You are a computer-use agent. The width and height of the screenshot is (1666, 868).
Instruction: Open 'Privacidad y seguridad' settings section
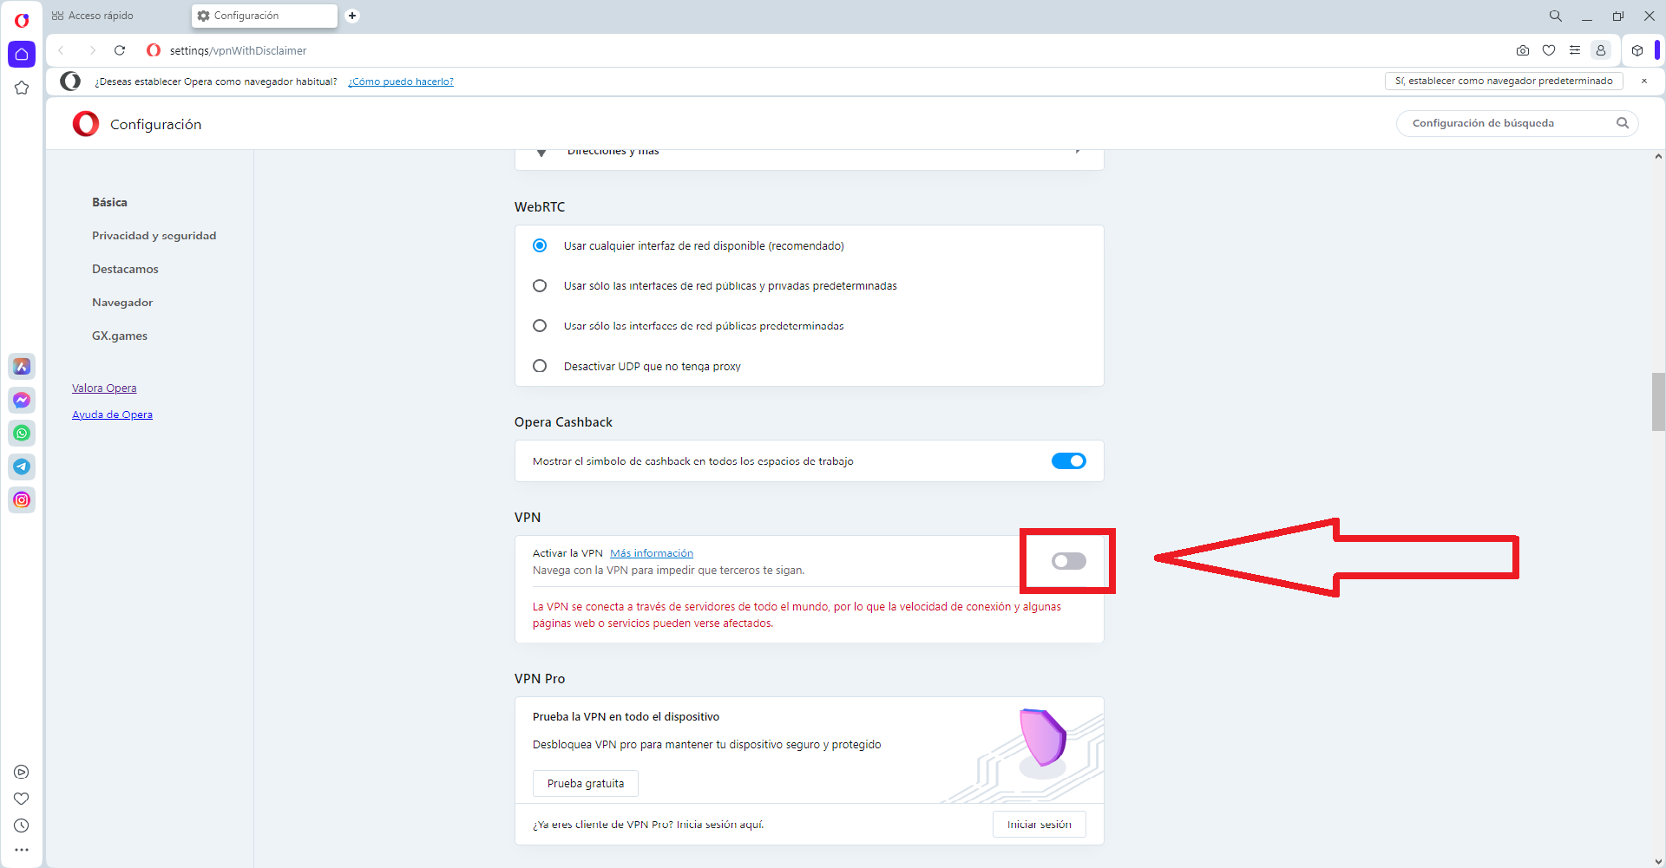click(x=154, y=236)
